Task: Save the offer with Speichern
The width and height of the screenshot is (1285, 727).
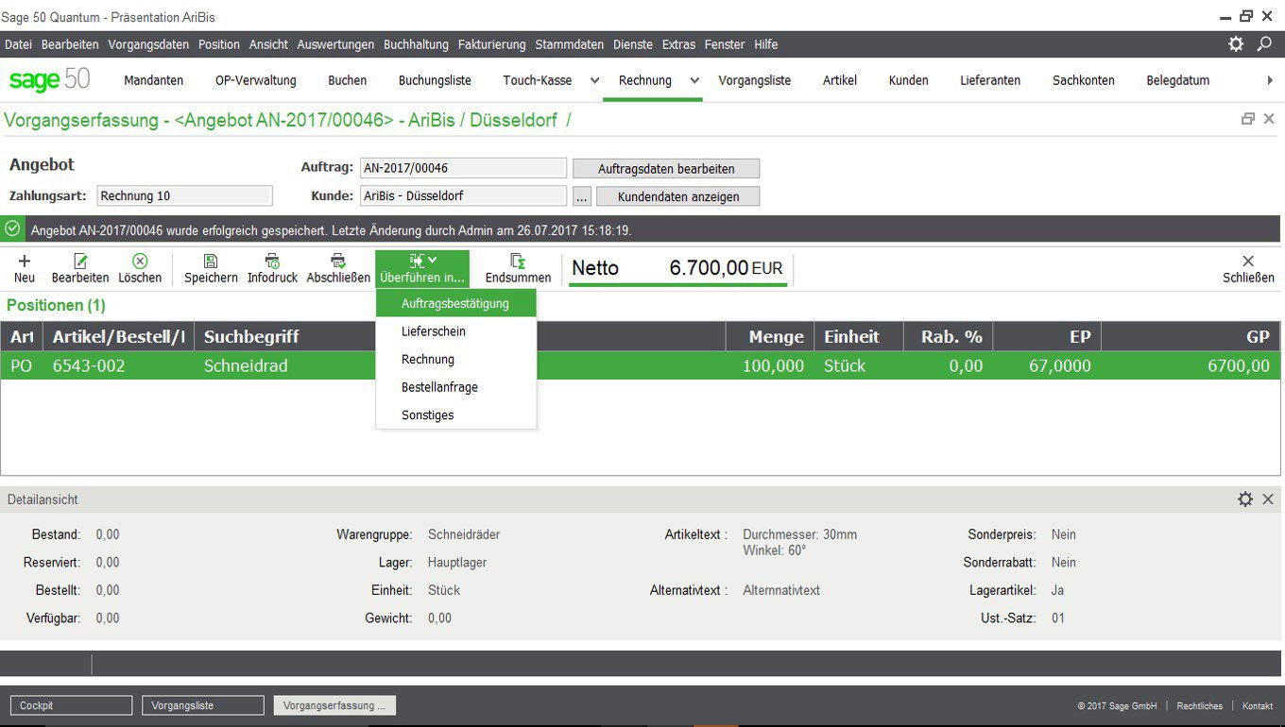Action: (x=211, y=268)
